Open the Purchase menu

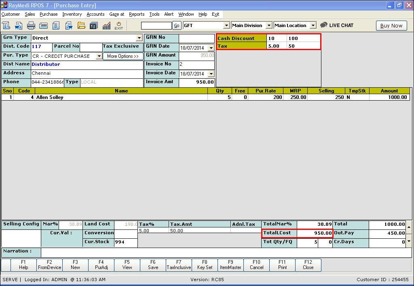pos(49,14)
